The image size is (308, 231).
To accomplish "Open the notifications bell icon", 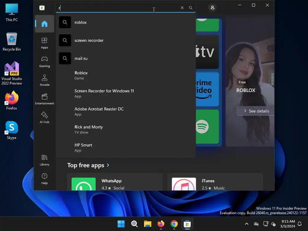I will point(300,224).
